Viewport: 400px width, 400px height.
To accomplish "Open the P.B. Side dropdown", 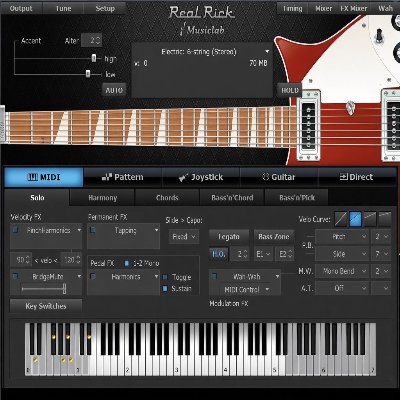I will pyautogui.click(x=342, y=254).
